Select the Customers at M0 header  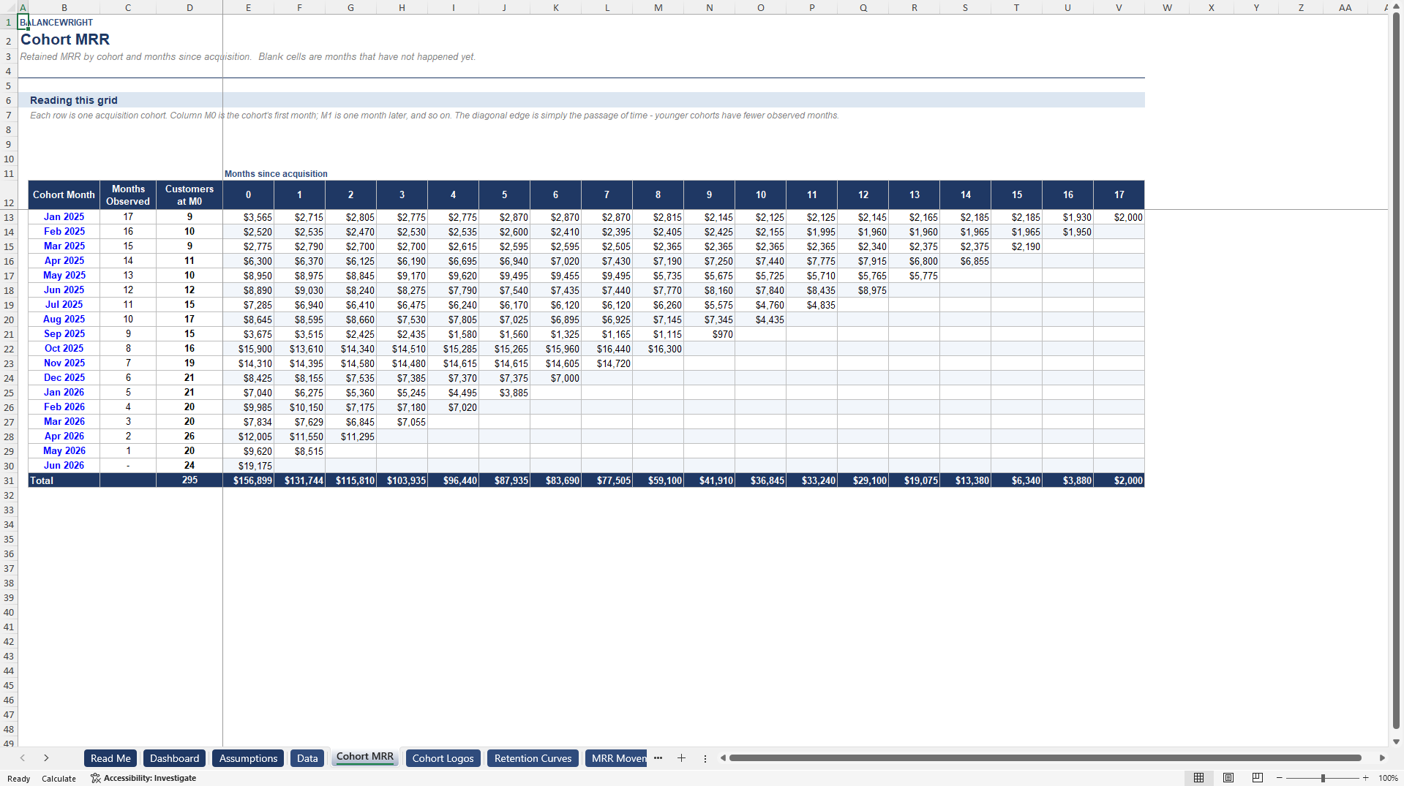click(x=189, y=195)
